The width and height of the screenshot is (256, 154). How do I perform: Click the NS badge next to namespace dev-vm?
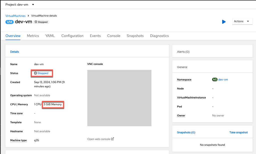214,79
